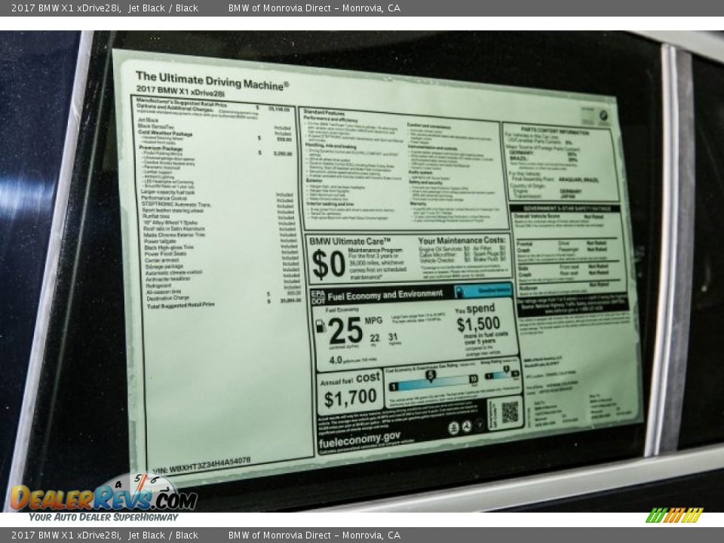
Task: Click the blue gasoline vehicle tag
Action: click(483, 291)
